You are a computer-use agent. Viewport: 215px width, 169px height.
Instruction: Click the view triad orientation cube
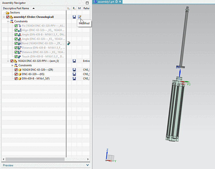coord(110,157)
